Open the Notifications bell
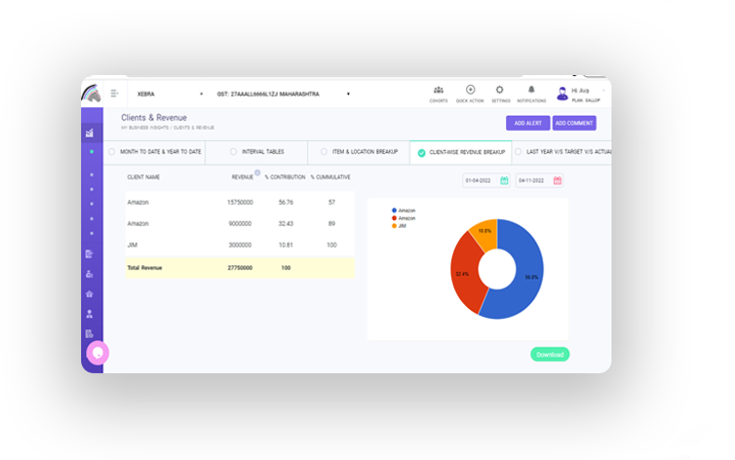 [531, 91]
